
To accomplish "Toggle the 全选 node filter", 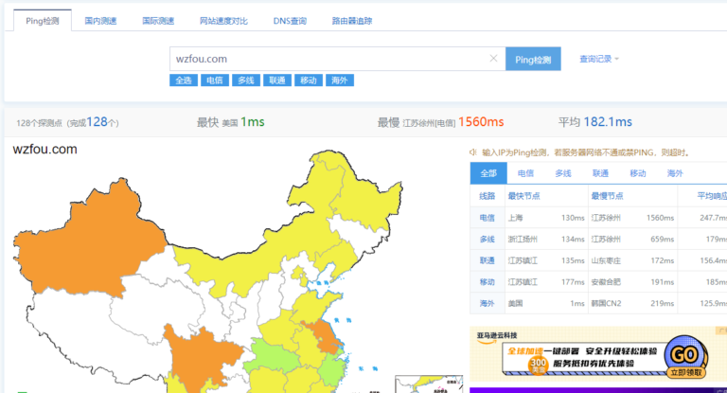I will point(183,80).
